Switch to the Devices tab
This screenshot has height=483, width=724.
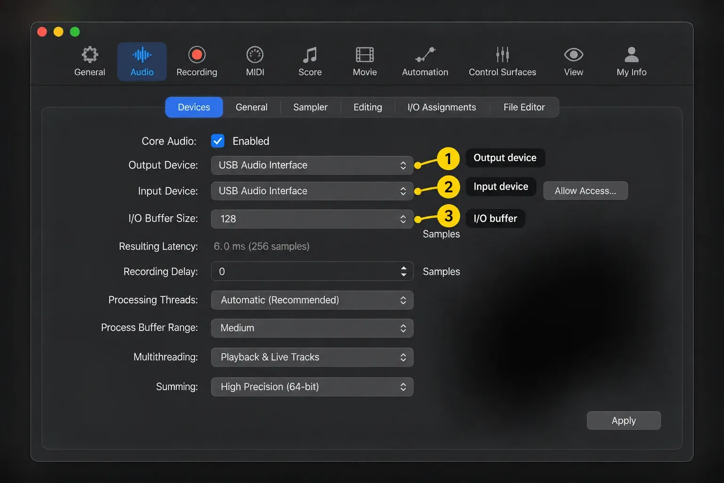(x=194, y=107)
